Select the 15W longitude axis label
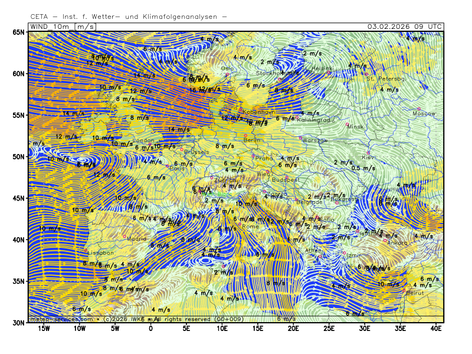This screenshot has width=472, height=354. 44,328
